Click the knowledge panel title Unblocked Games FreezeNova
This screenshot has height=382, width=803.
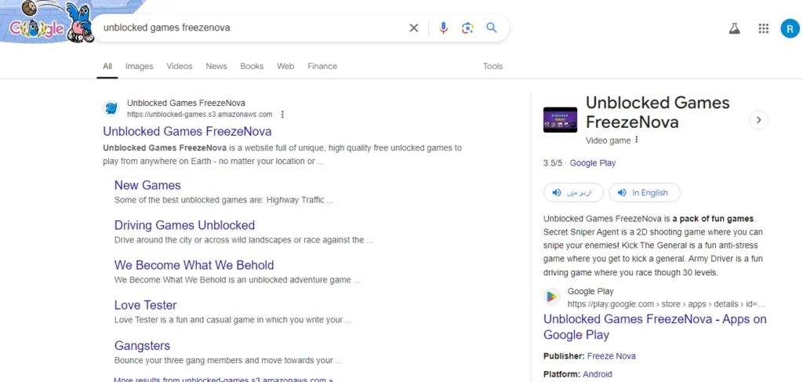(658, 112)
